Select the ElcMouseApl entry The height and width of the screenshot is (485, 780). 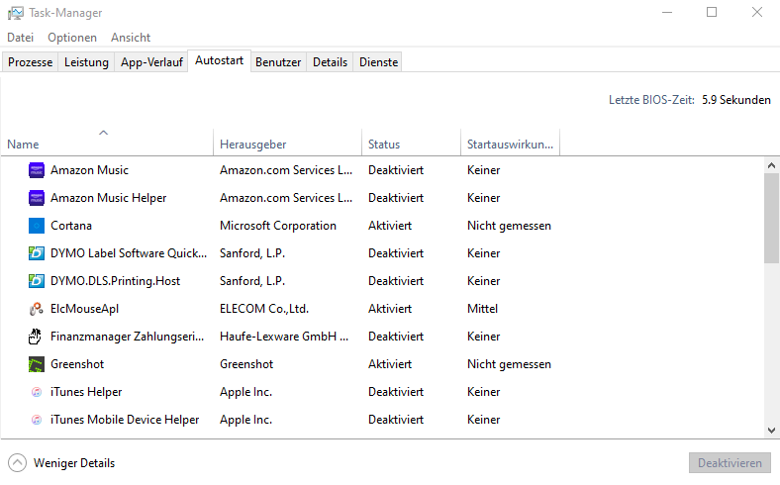(84, 309)
